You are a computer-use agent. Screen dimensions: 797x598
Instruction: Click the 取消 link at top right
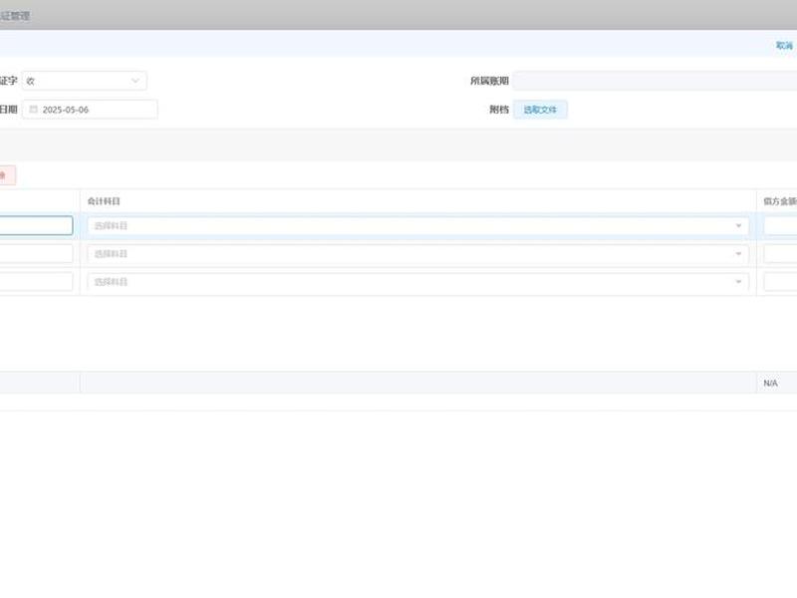tap(784, 45)
